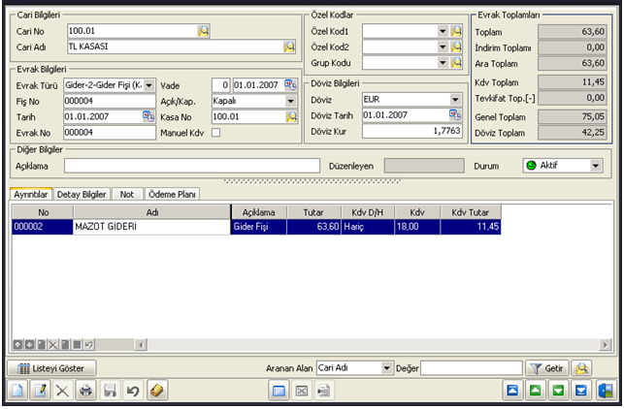The height and width of the screenshot is (409, 624).
Task: Click the edit record pencil icon
Action: pyautogui.click(x=40, y=391)
